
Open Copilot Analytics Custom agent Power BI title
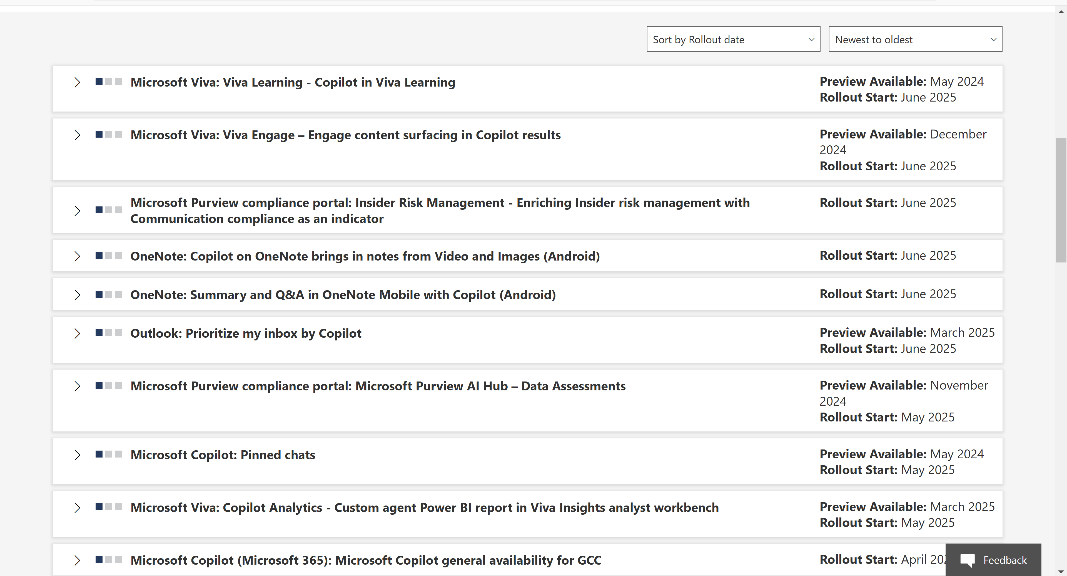(424, 507)
